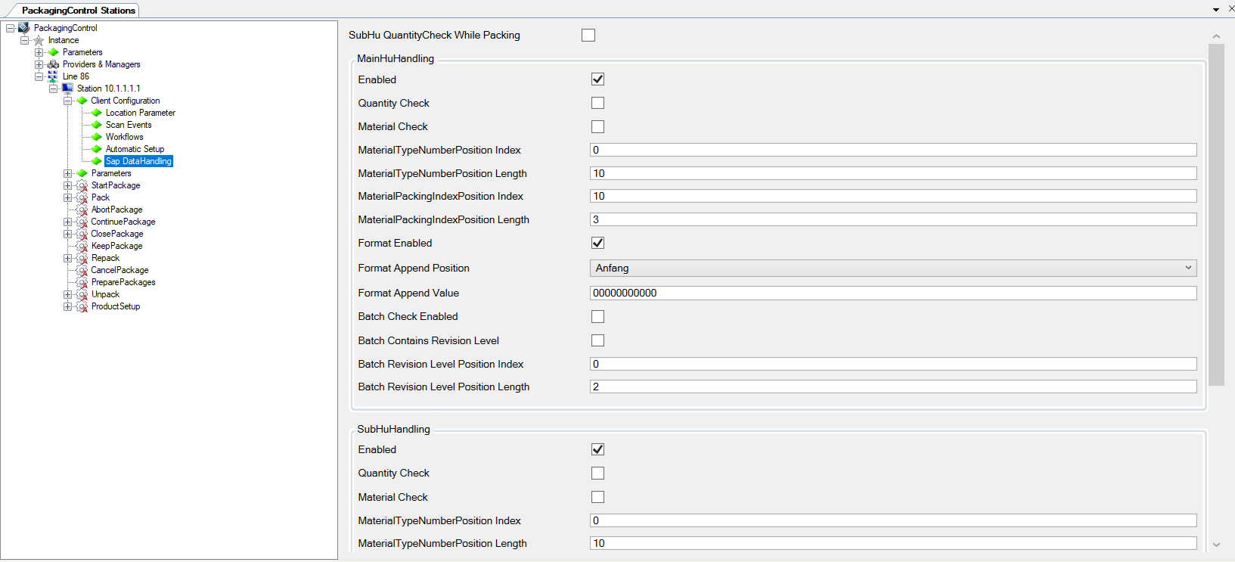The image size is (1235, 562).
Task: Click the Line 86 network icon
Action: click(x=52, y=76)
